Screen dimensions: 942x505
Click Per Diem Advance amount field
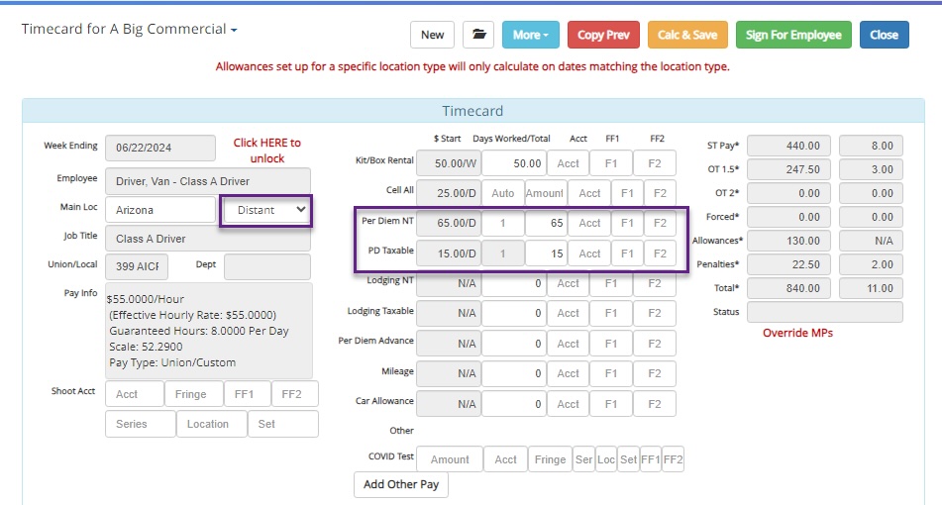514,344
